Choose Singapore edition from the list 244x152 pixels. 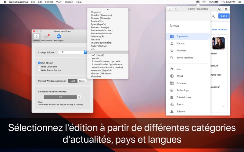click(108, 12)
